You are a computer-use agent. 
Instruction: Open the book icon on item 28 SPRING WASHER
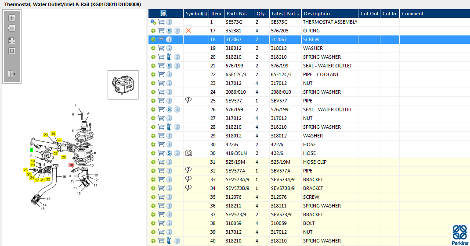[x=169, y=127]
